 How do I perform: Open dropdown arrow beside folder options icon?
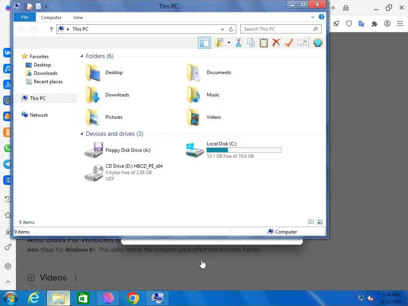pos(229,43)
